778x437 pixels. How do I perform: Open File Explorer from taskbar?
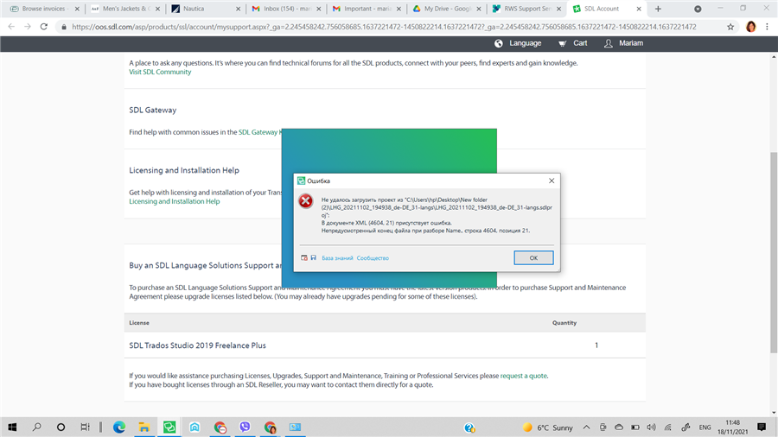pyautogui.click(x=143, y=427)
